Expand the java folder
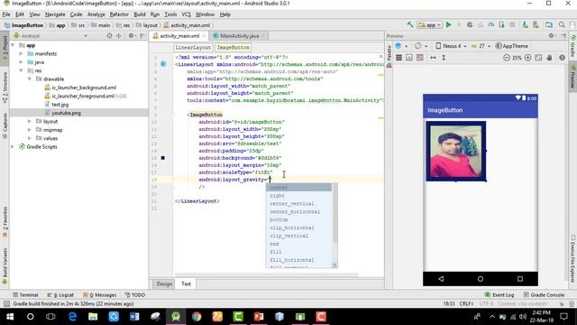Screen dimensions: 577x325 [x=21, y=62]
